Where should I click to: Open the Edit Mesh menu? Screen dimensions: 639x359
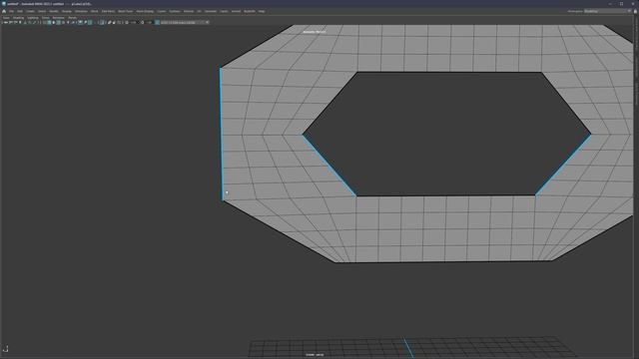pyautogui.click(x=108, y=11)
